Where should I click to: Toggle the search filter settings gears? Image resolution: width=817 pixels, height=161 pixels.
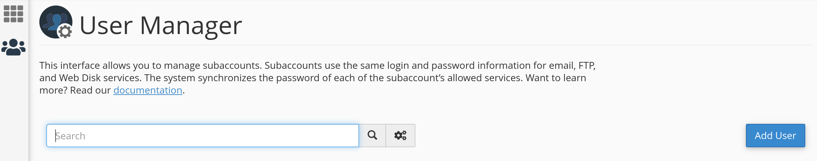click(x=400, y=136)
